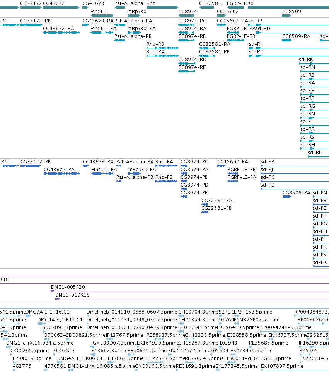This screenshot has width=329, height=372.
Task: Select EST EP04019.3prime
Action: (32, 358)
